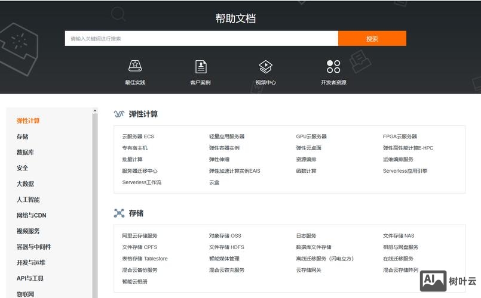Open the 批量计算 link
481x298 pixels.
[132, 159]
